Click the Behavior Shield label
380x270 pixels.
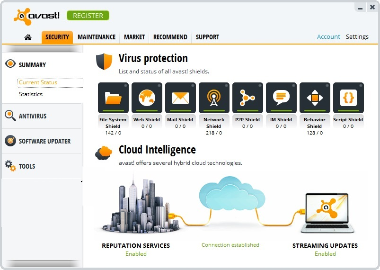click(x=315, y=123)
